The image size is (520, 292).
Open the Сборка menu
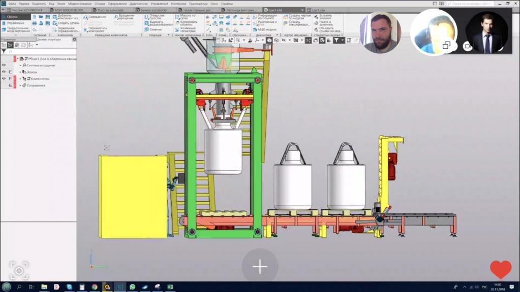click(x=100, y=4)
